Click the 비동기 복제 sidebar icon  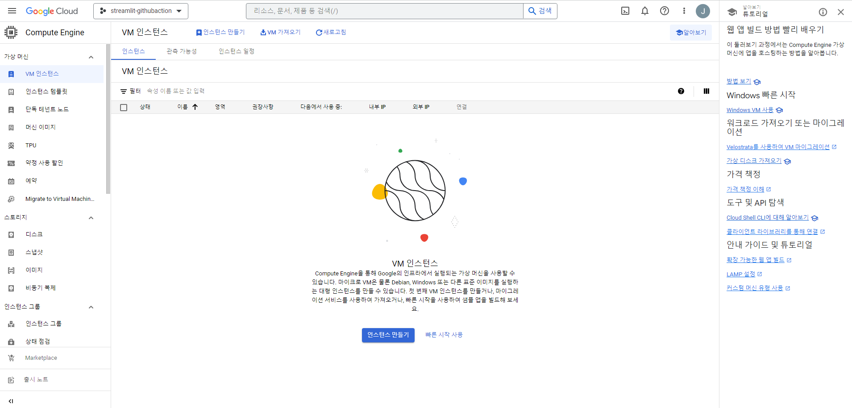click(11, 288)
